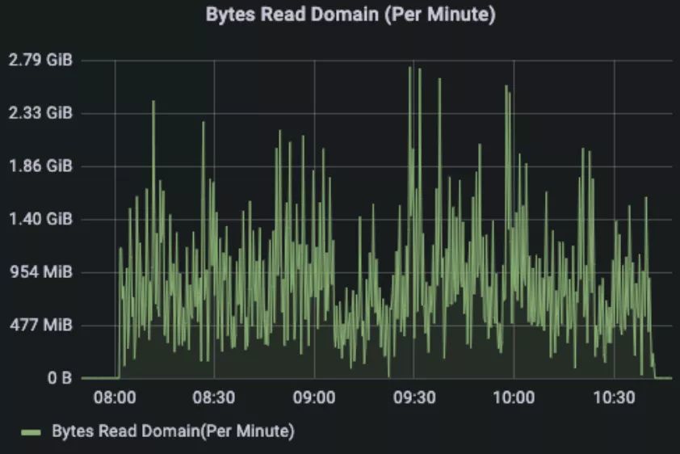This screenshot has width=680, height=454.
Task: Click the tallest spike just before 09:30
Action: (410, 68)
